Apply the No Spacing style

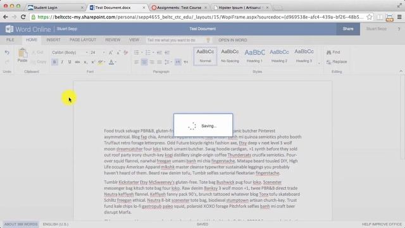230,56
